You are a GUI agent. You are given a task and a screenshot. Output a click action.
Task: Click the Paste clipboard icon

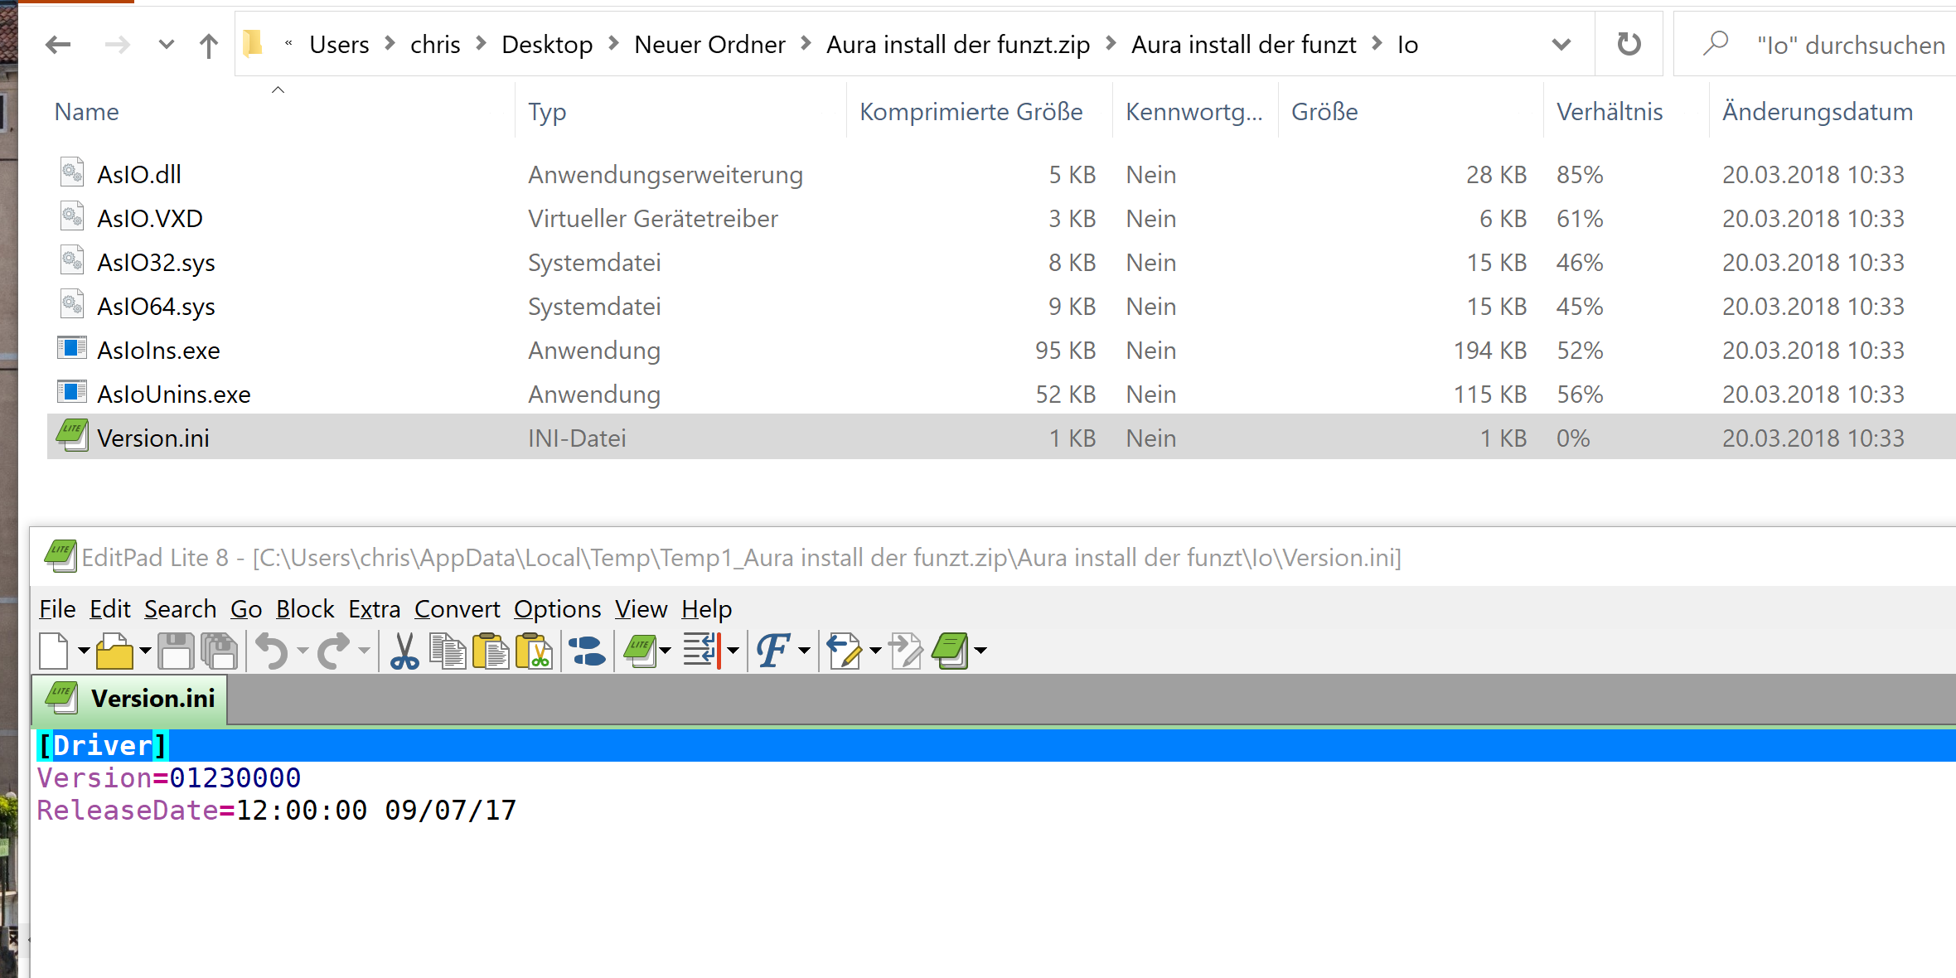coord(491,651)
